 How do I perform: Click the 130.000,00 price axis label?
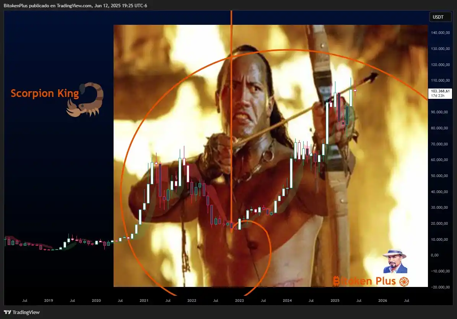440,48
